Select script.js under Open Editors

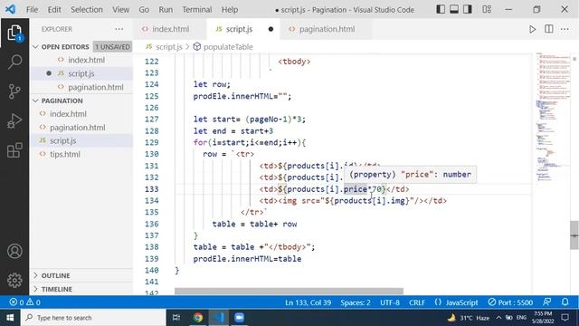[x=81, y=73]
